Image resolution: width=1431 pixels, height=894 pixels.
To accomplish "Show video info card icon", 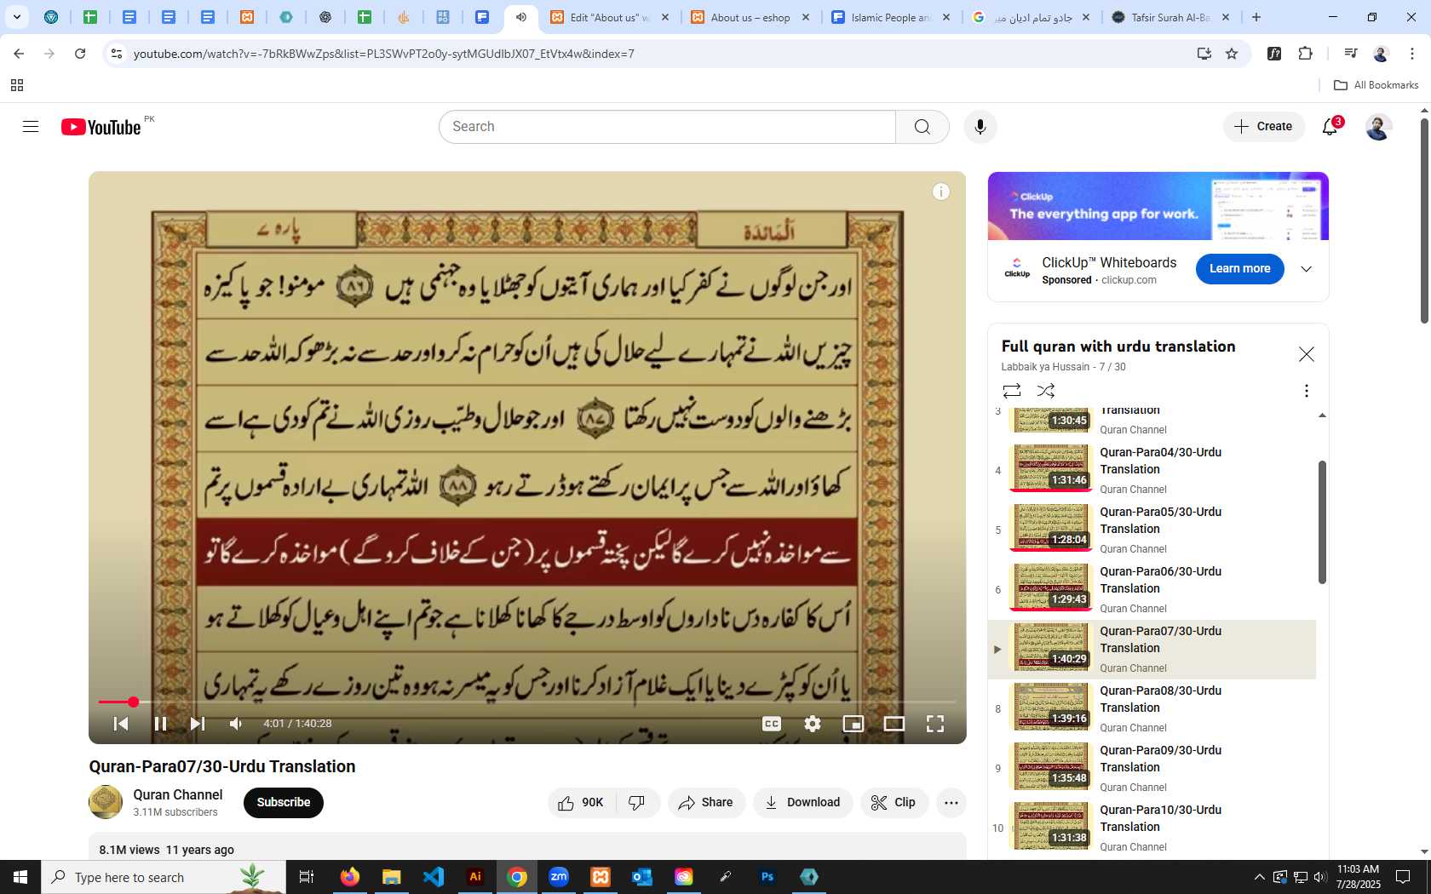I will pos(940,192).
